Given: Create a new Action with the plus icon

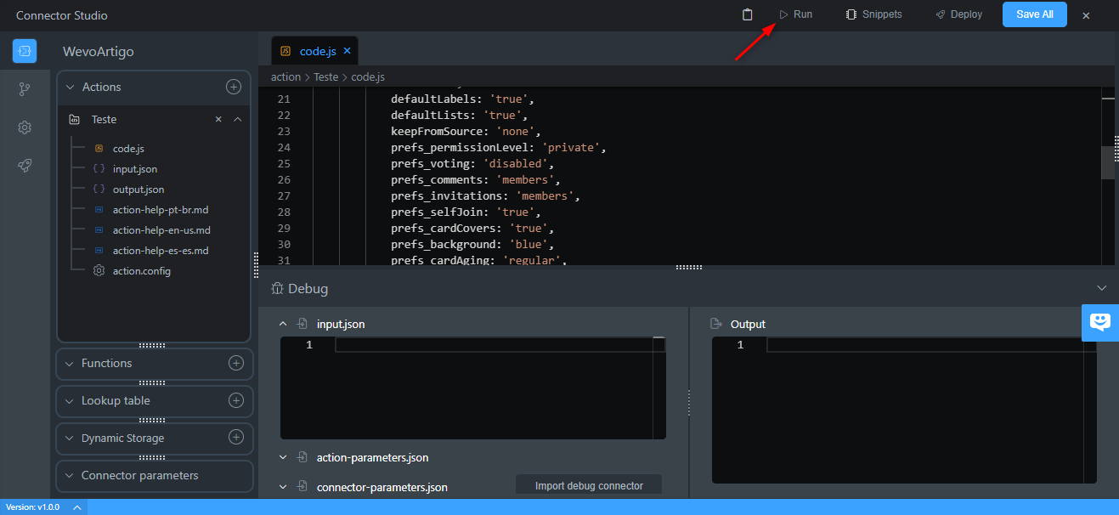Looking at the screenshot, I should click(x=234, y=87).
